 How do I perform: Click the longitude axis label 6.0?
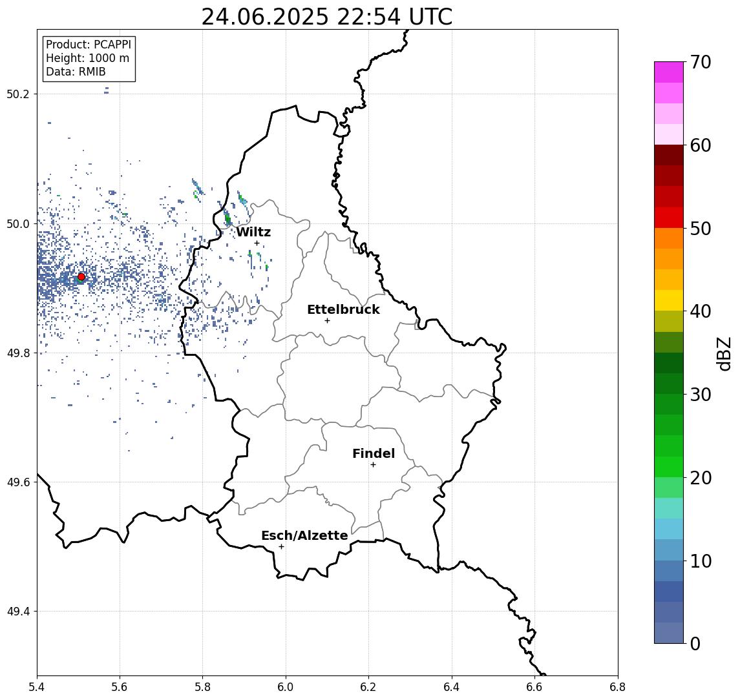[286, 687]
